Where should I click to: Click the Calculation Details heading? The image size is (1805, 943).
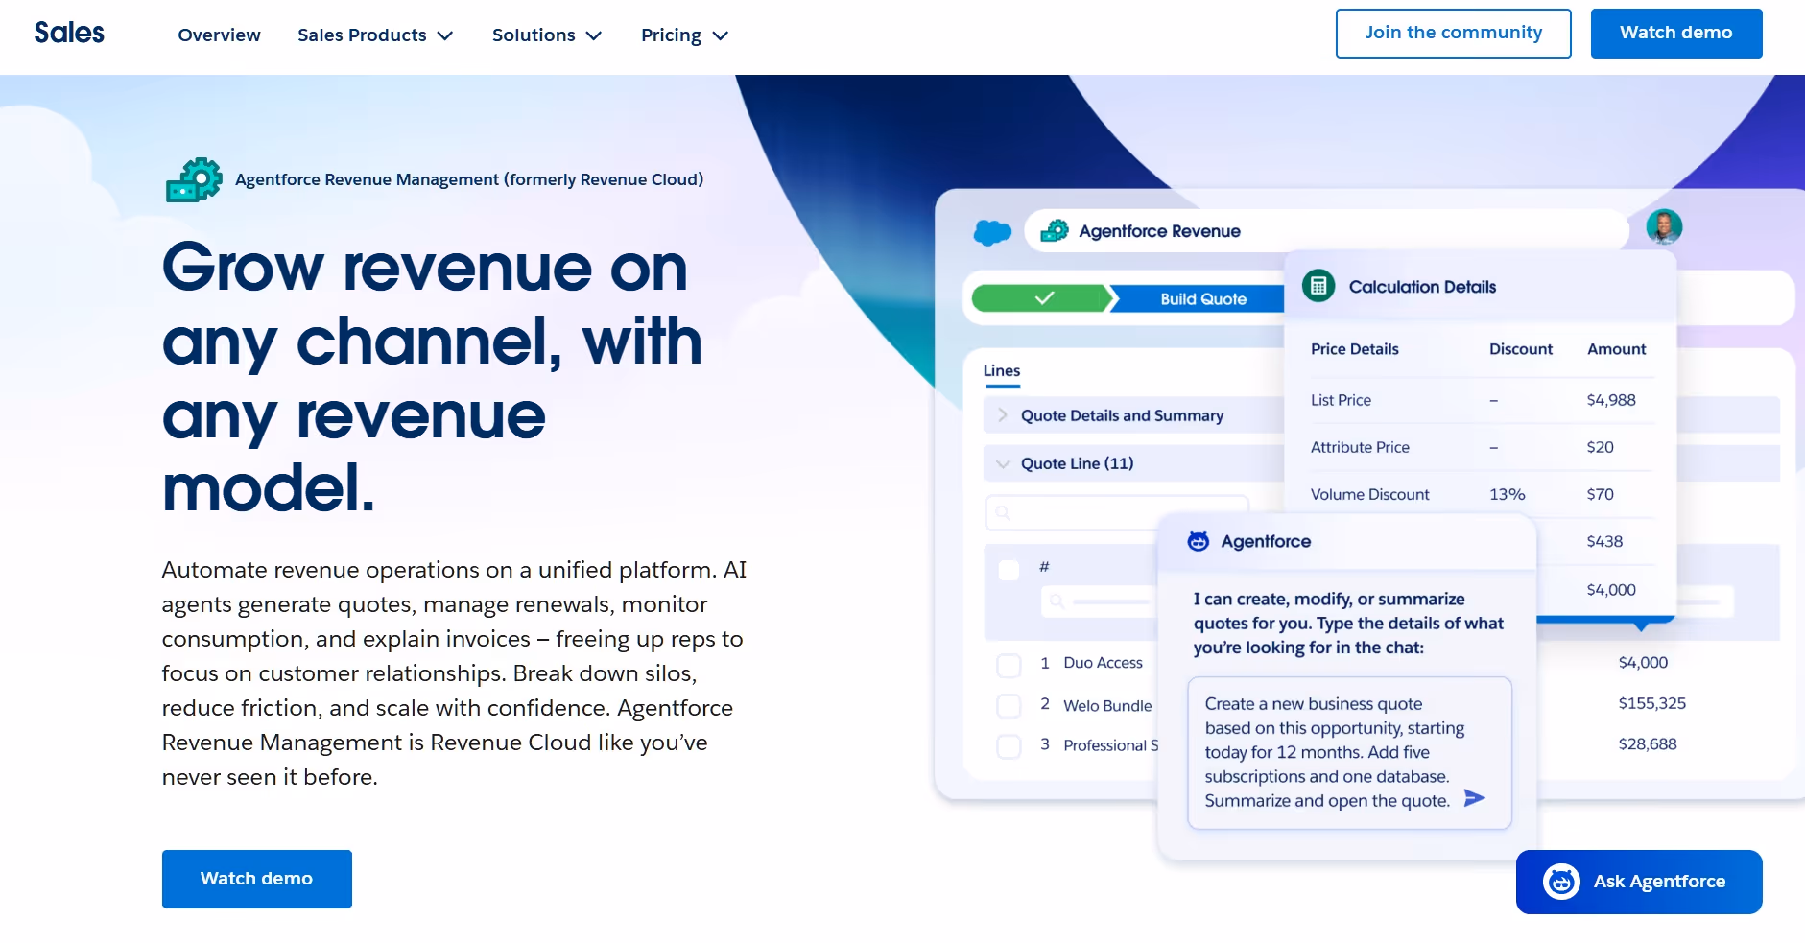coord(1422,287)
